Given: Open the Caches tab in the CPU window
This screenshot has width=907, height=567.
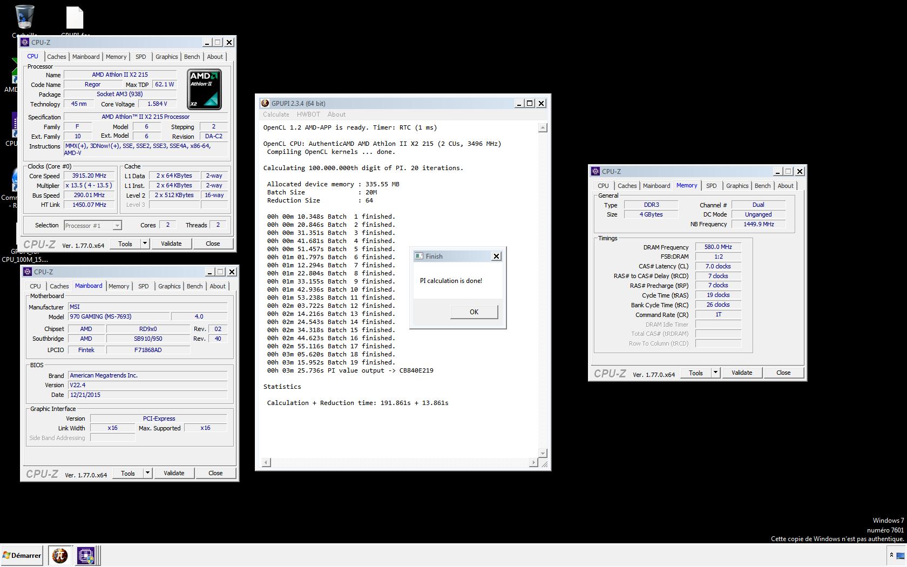Looking at the screenshot, I should [x=57, y=57].
